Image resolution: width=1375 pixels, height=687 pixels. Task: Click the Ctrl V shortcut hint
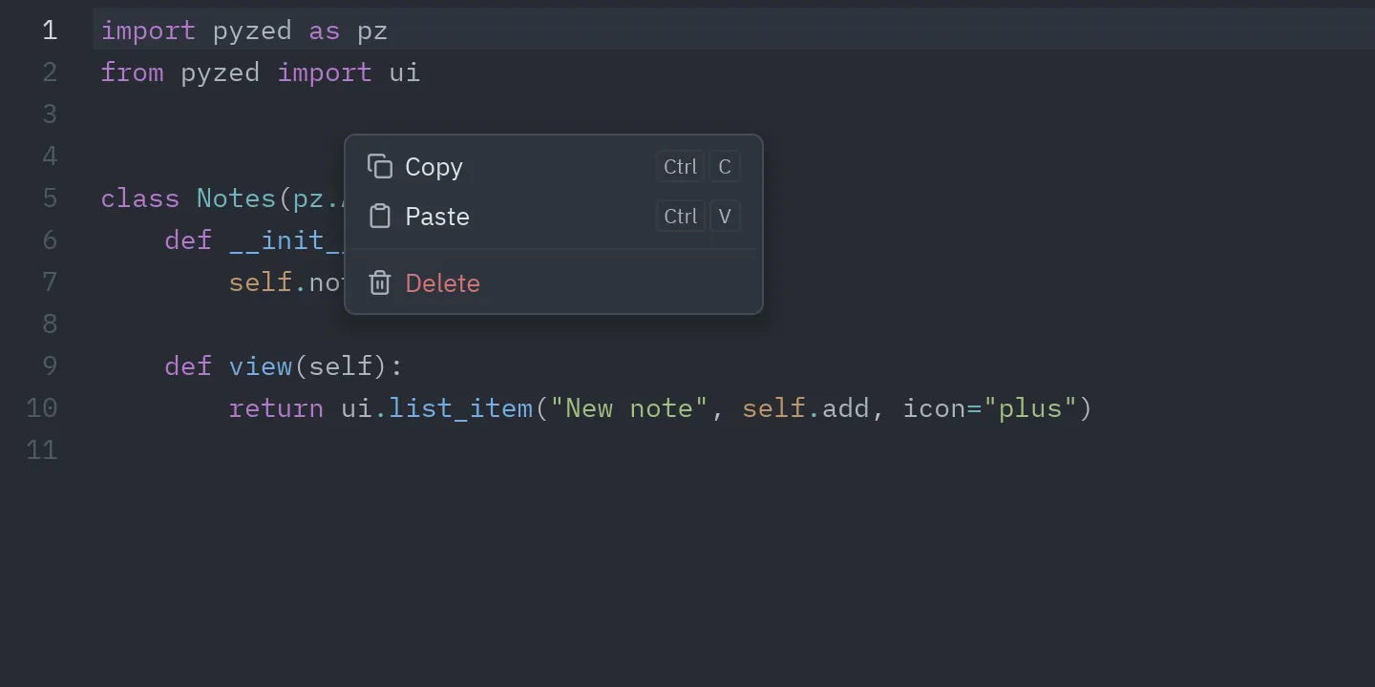[699, 217]
